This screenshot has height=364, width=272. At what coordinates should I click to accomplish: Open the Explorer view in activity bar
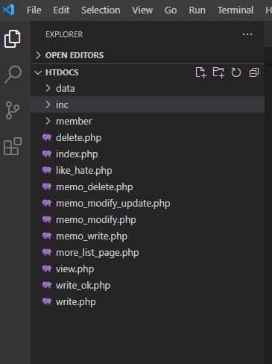point(12,39)
